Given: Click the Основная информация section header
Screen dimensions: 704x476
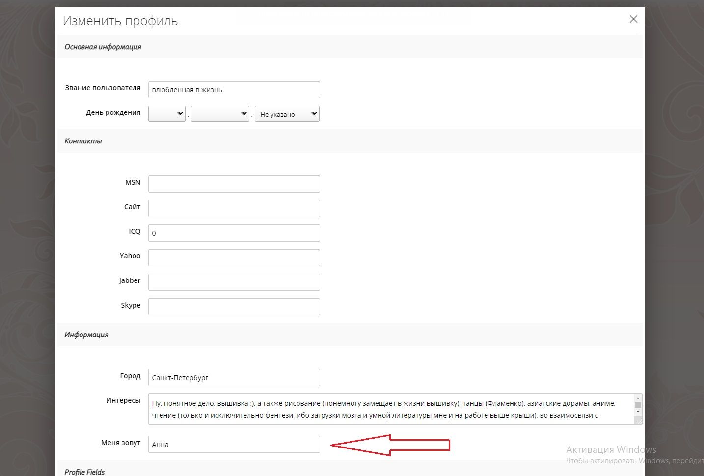Looking at the screenshot, I should click(x=103, y=47).
